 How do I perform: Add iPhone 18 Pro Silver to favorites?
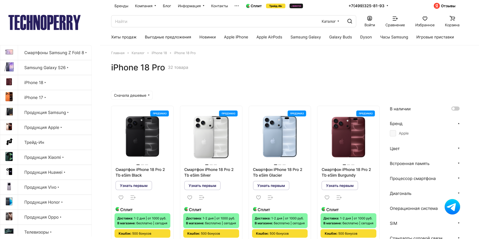190,197
